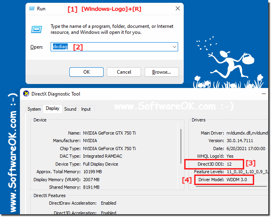Click the Shared Memory value 8191 MB

point(91,187)
